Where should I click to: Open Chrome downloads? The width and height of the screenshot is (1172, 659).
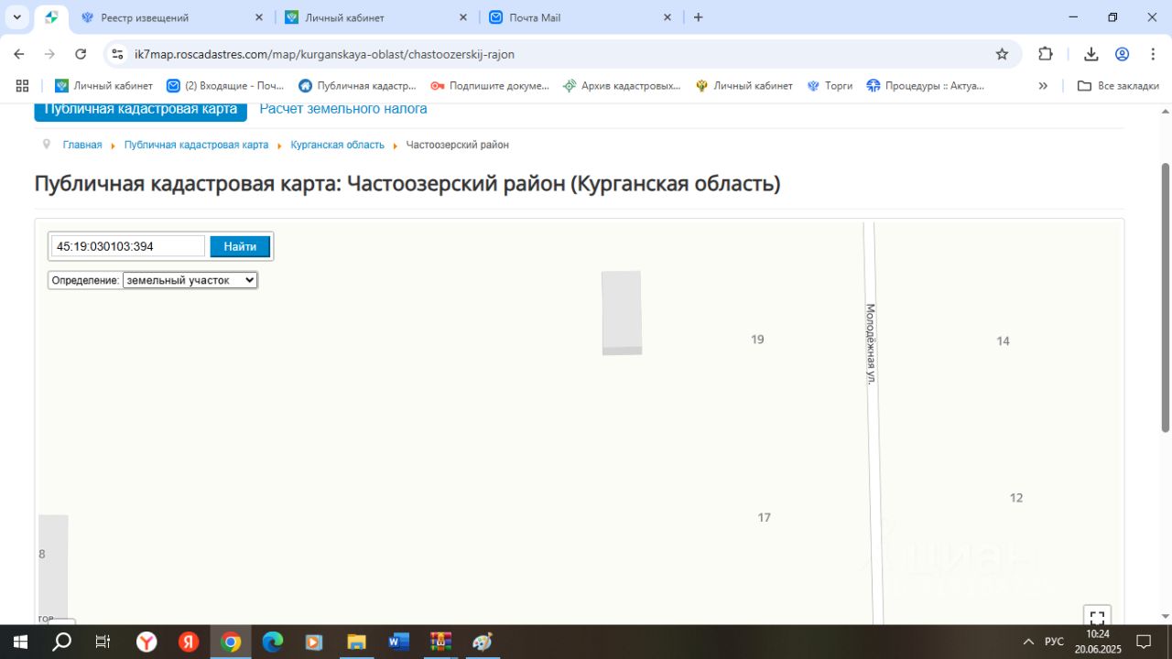(x=1091, y=54)
